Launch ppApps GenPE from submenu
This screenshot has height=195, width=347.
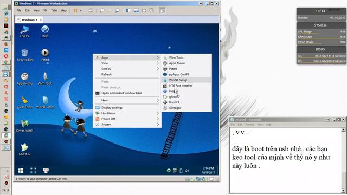186,74
